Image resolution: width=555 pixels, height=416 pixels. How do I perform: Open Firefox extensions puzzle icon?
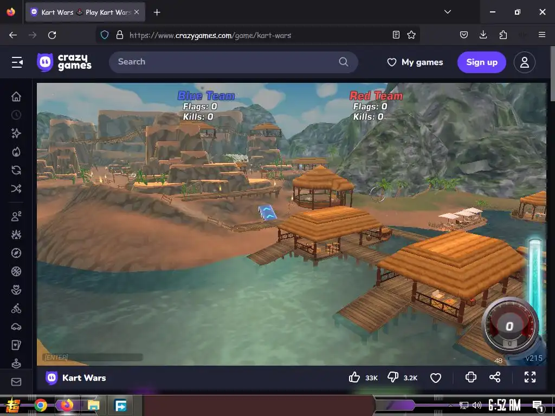coord(503,35)
